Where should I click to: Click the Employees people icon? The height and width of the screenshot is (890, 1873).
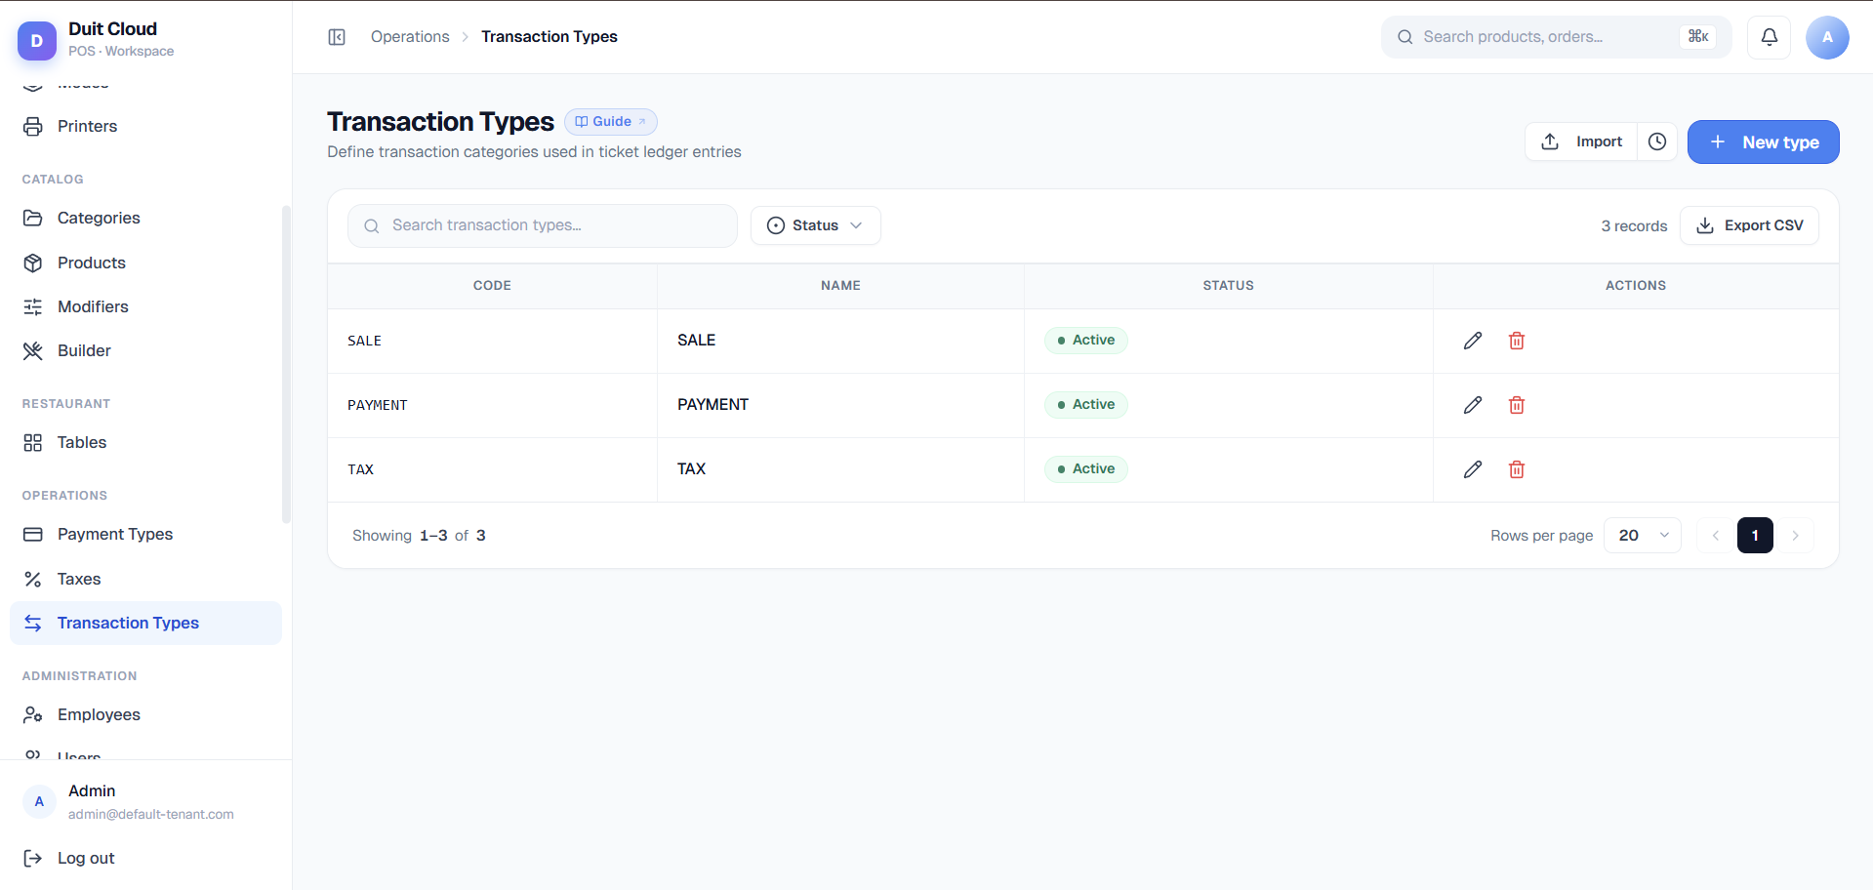(33, 714)
